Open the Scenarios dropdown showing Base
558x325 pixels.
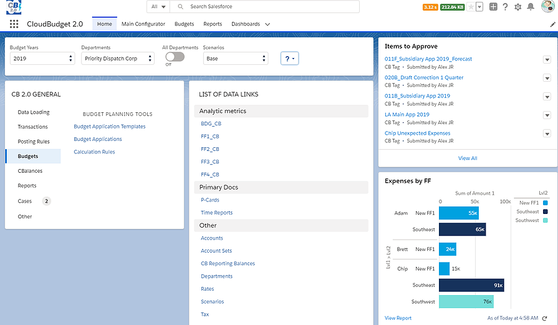(x=236, y=59)
